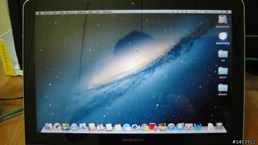Open Calendar icon in Dock

100,127
